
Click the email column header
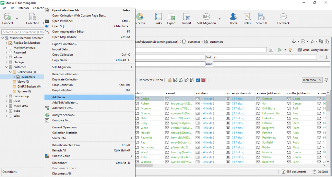coord(180,93)
